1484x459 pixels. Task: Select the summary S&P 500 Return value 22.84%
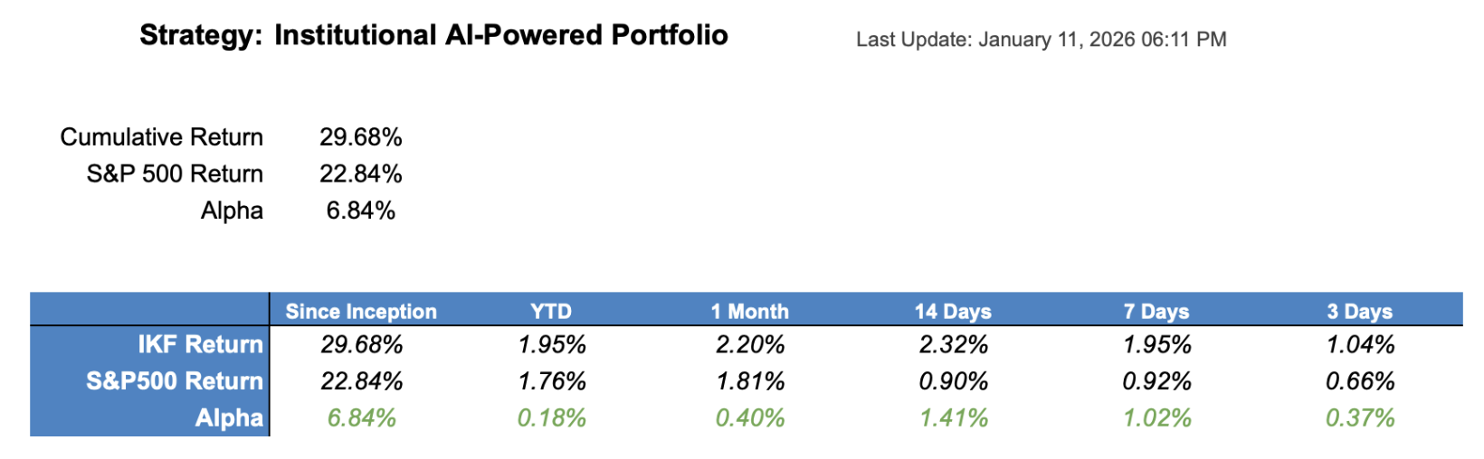tap(360, 173)
